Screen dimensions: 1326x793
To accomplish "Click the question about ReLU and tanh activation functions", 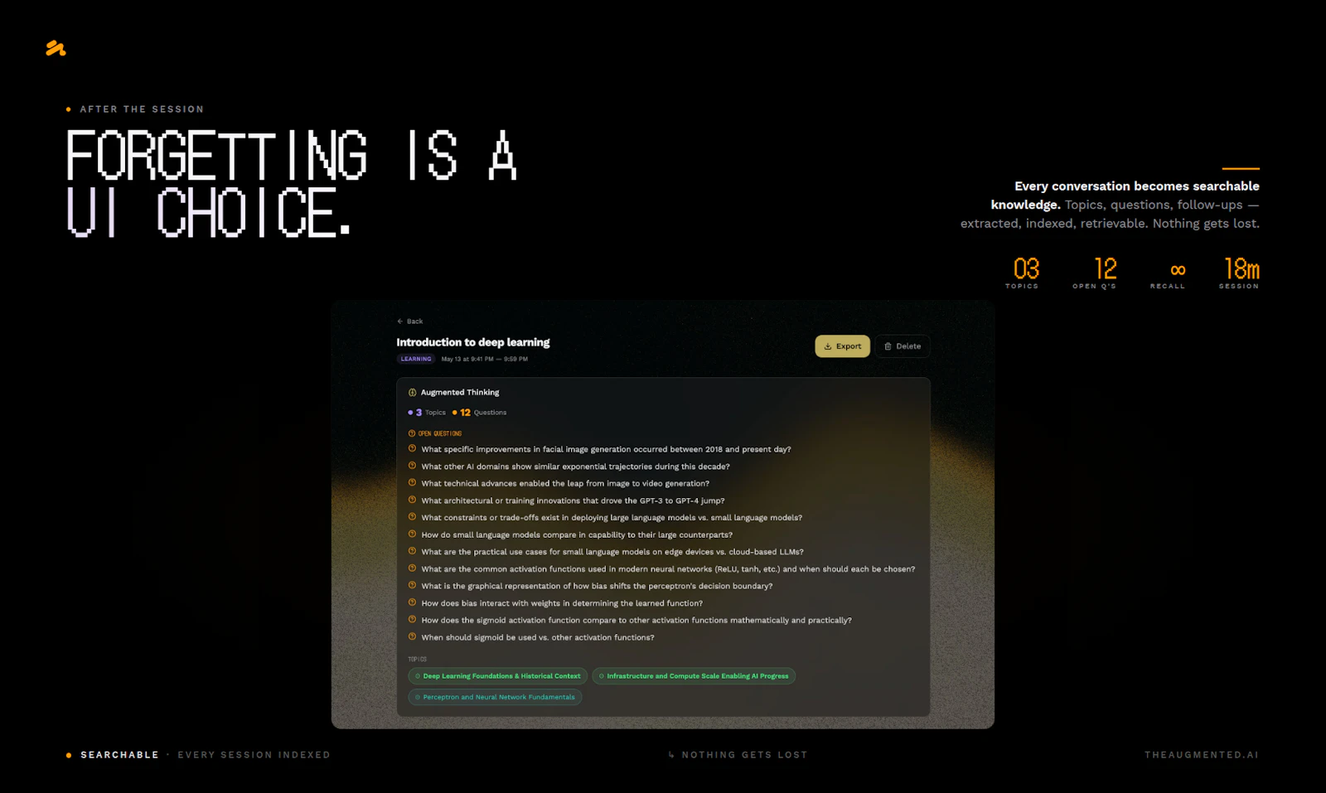I will point(668,569).
